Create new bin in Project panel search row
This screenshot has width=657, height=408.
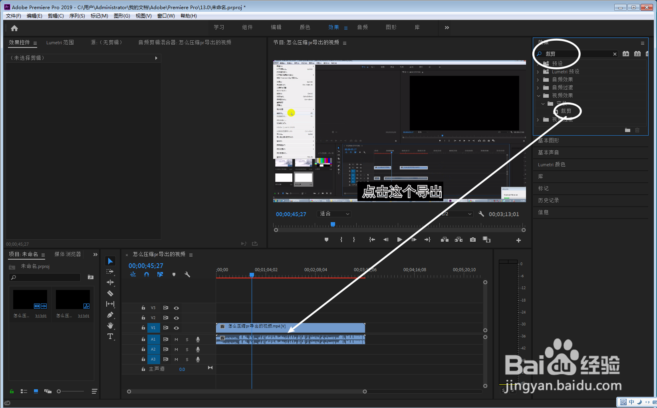(x=91, y=277)
